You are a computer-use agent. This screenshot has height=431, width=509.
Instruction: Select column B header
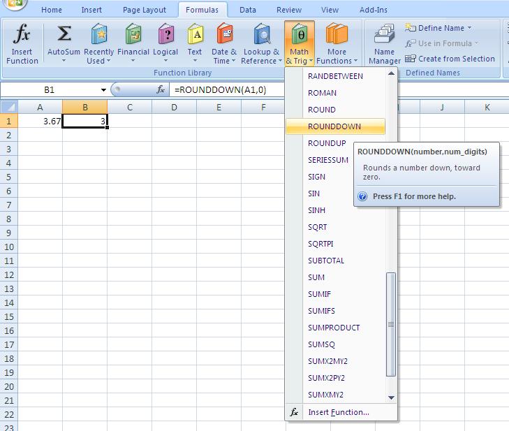[x=84, y=107]
